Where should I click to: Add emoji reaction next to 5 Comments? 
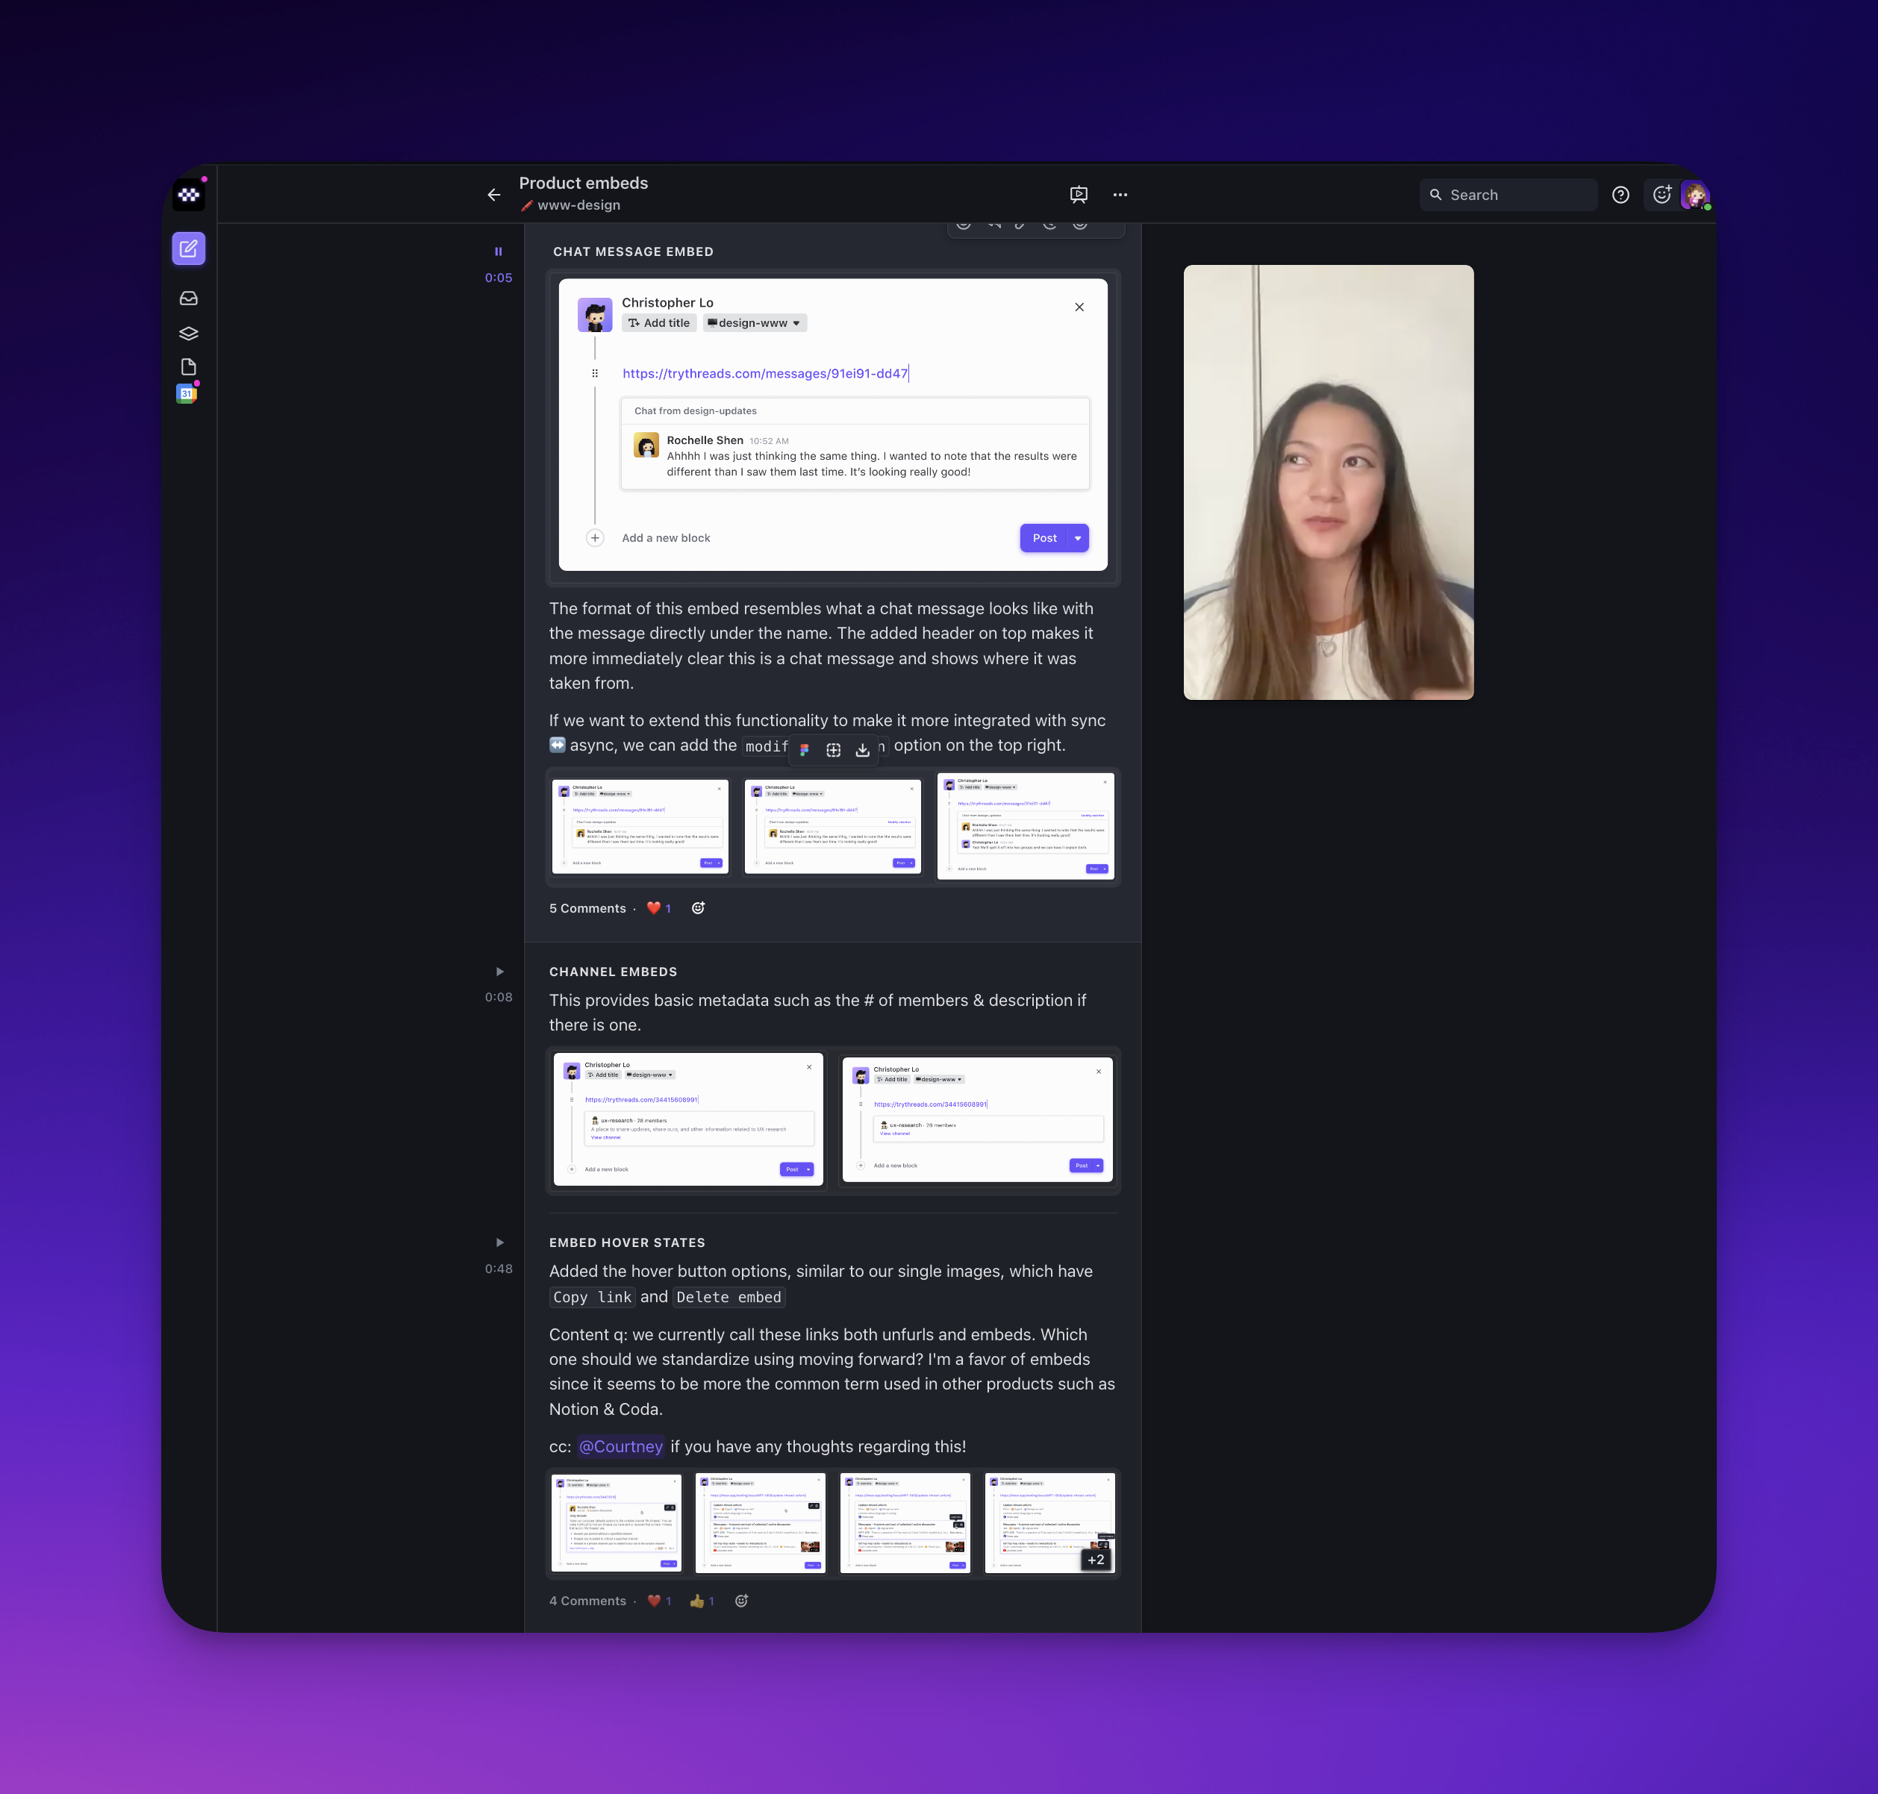pos(699,908)
